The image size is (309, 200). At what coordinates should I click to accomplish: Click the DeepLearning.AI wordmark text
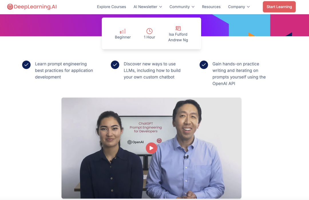(x=35, y=7)
